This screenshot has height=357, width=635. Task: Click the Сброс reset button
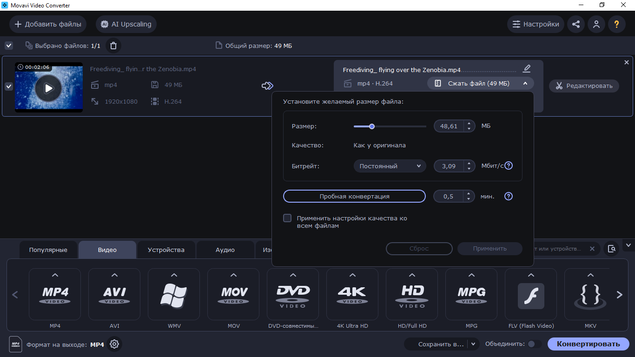pyautogui.click(x=419, y=249)
